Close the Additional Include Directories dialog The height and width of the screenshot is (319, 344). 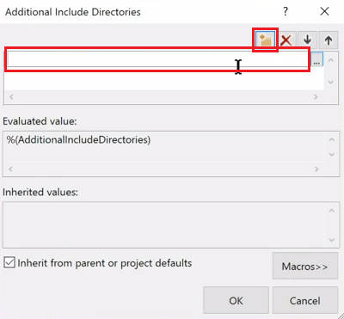pos(324,11)
